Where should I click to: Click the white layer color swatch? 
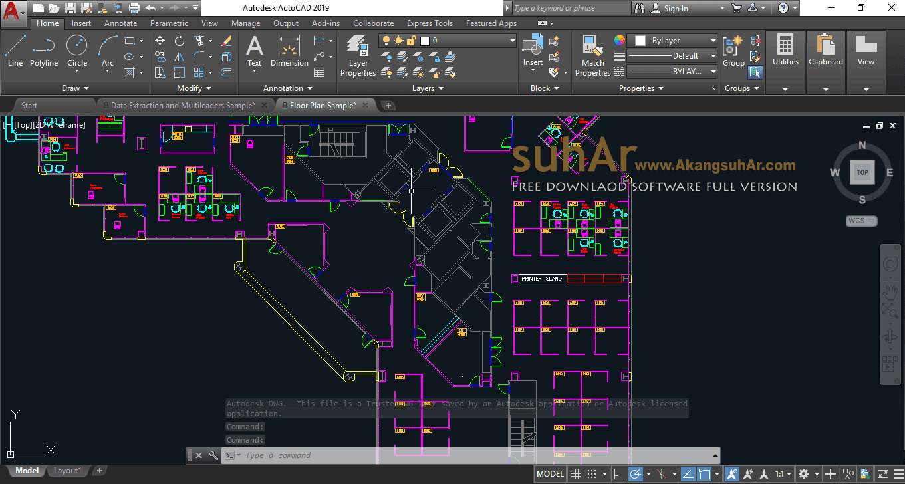(x=424, y=41)
